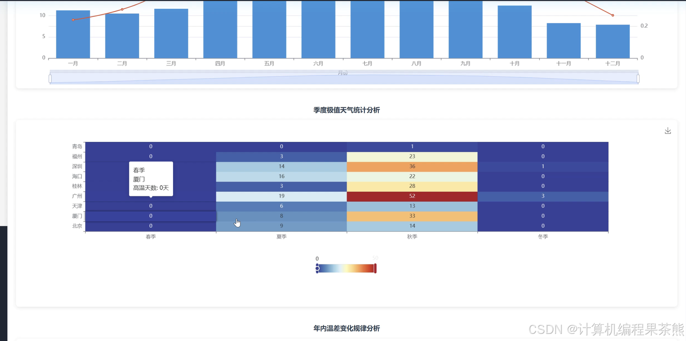Click the Shenzhen winter cell showing 1
This screenshot has height=341, width=686.
click(x=543, y=166)
